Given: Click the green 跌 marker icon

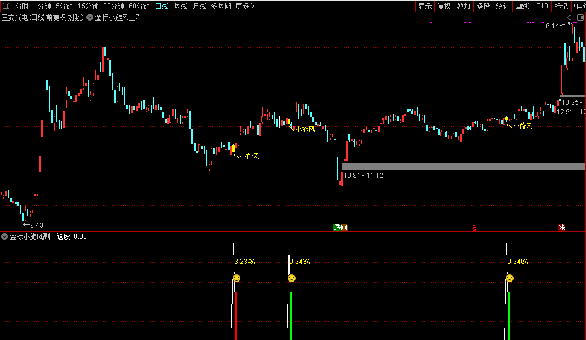Looking at the screenshot, I should (337, 228).
